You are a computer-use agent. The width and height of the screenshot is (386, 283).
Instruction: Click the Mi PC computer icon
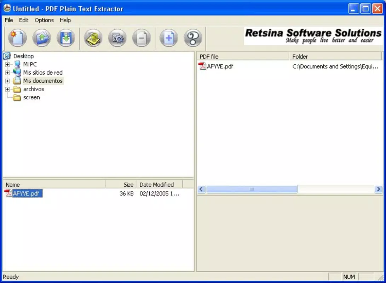pyautogui.click(x=17, y=64)
